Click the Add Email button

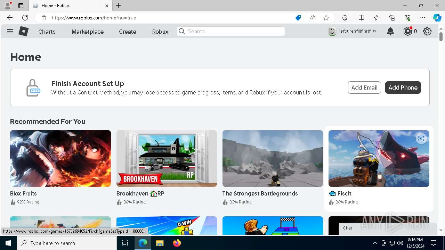pyautogui.click(x=364, y=87)
